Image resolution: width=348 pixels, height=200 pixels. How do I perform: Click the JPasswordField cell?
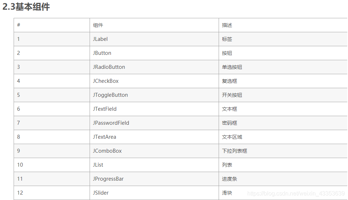[111, 123]
